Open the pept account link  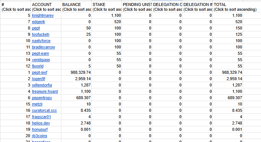(36, 28)
